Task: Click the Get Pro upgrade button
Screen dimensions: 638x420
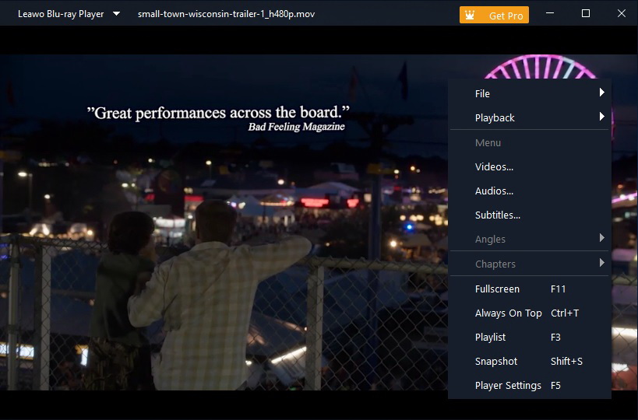Action: (505, 16)
